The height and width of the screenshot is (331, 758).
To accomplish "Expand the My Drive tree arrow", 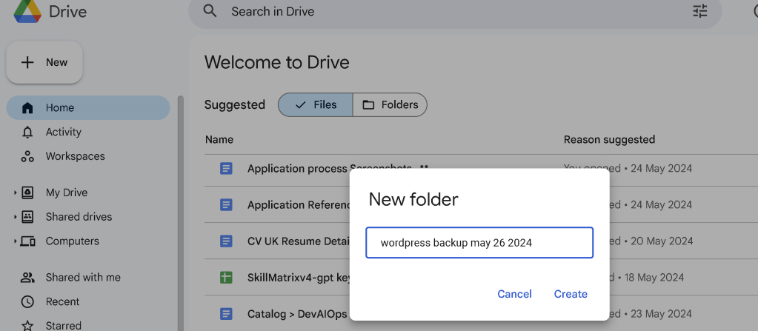I will point(16,193).
